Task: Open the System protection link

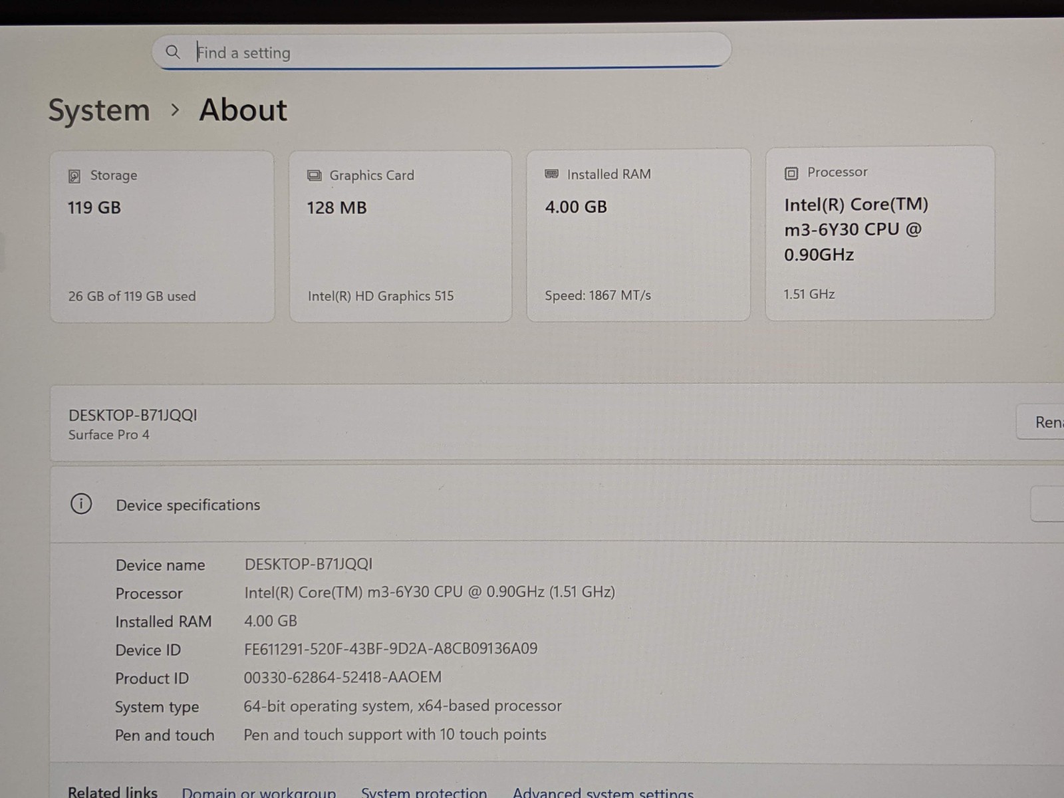Action: coord(424,792)
